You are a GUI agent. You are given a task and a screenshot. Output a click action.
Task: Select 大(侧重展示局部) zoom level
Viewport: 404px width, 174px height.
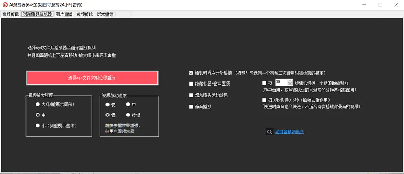(x=37, y=105)
